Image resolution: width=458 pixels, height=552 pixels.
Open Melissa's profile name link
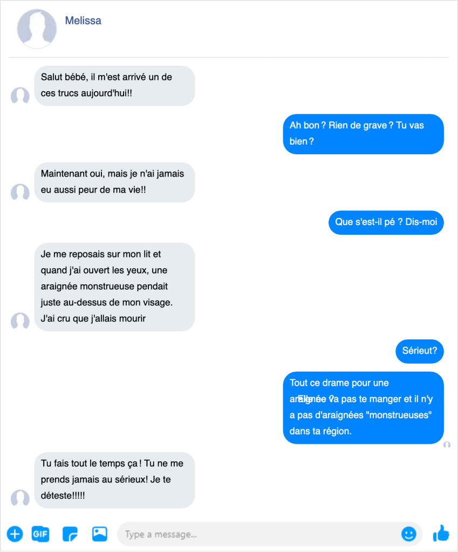[x=83, y=21]
